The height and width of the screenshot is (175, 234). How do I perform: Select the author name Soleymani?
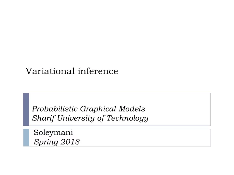[53, 133]
